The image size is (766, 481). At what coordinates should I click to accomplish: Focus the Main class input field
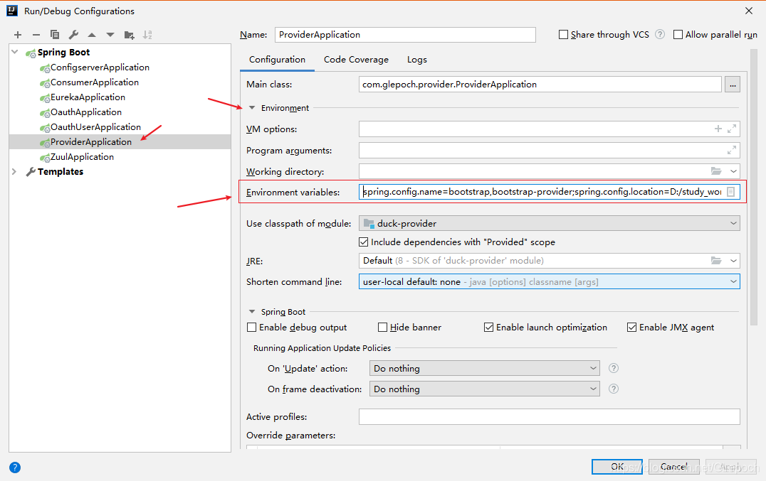(540, 85)
